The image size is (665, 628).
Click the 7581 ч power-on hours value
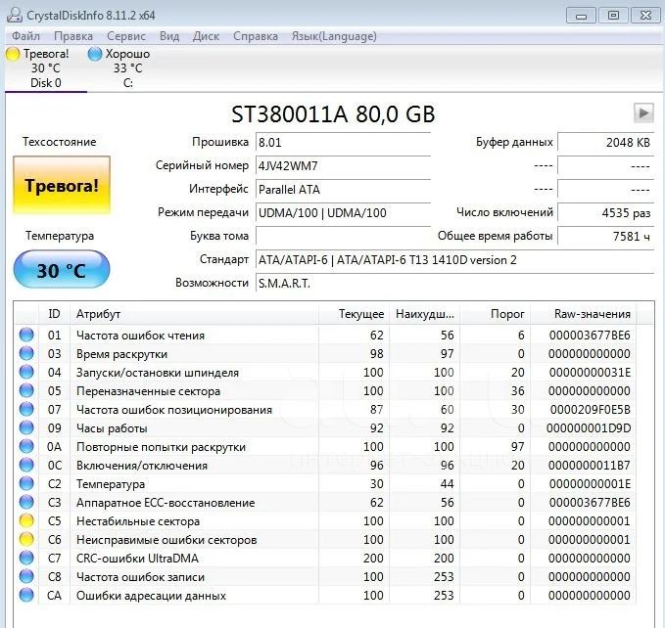(x=605, y=236)
